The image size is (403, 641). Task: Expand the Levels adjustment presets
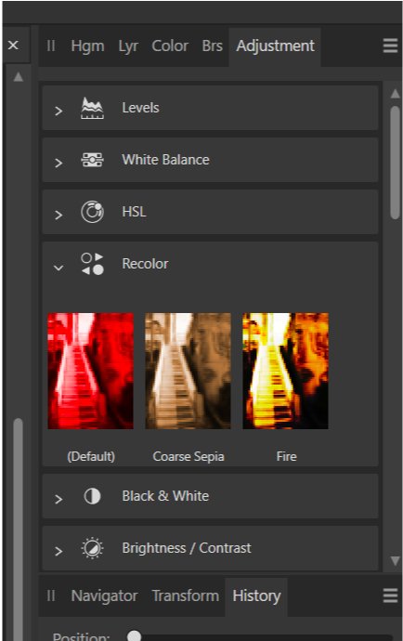point(58,111)
